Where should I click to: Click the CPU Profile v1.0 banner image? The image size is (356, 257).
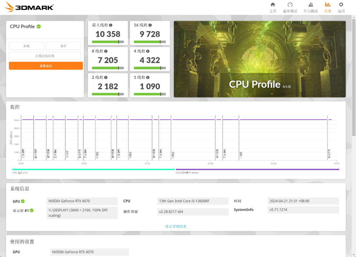pyautogui.click(x=260, y=59)
